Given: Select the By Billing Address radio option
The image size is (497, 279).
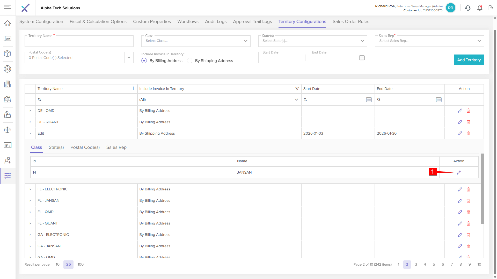Looking at the screenshot, I should click(x=144, y=61).
